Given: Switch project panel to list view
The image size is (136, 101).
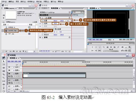Looking at the screenshot, I should (x=3, y=51).
